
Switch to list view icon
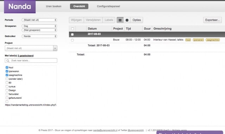(120, 20)
